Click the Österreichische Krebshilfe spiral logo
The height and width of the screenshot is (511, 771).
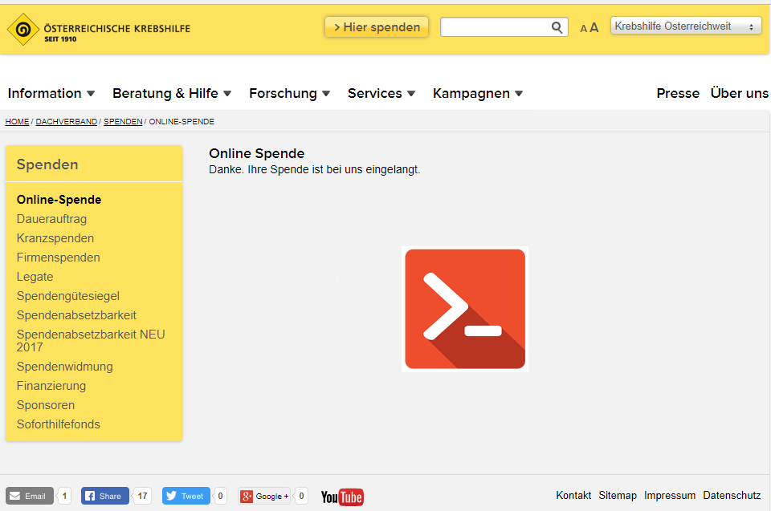click(x=23, y=30)
